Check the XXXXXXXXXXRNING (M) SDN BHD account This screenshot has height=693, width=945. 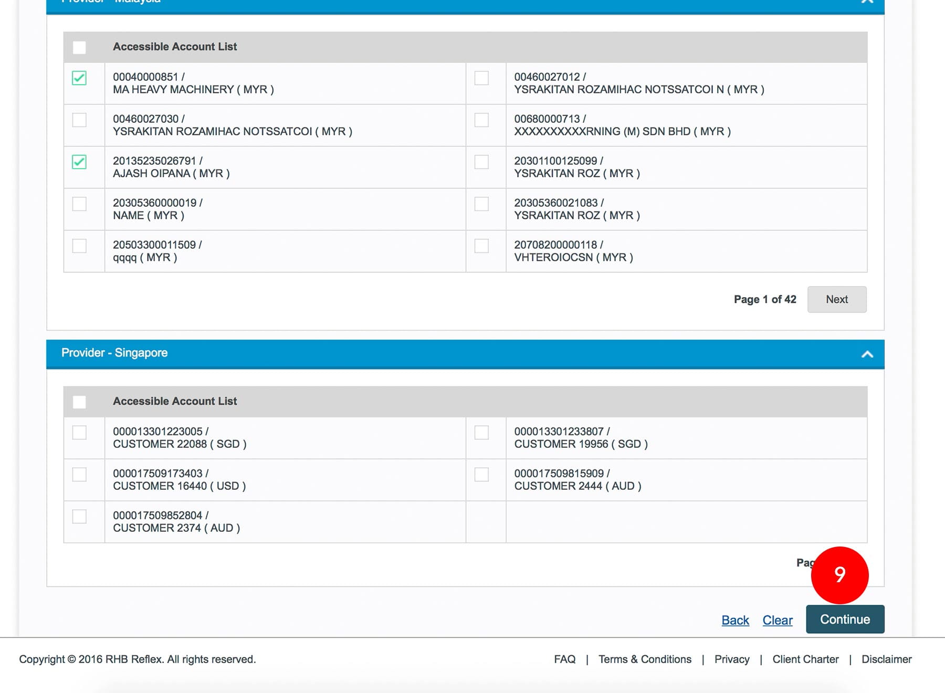(x=481, y=120)
